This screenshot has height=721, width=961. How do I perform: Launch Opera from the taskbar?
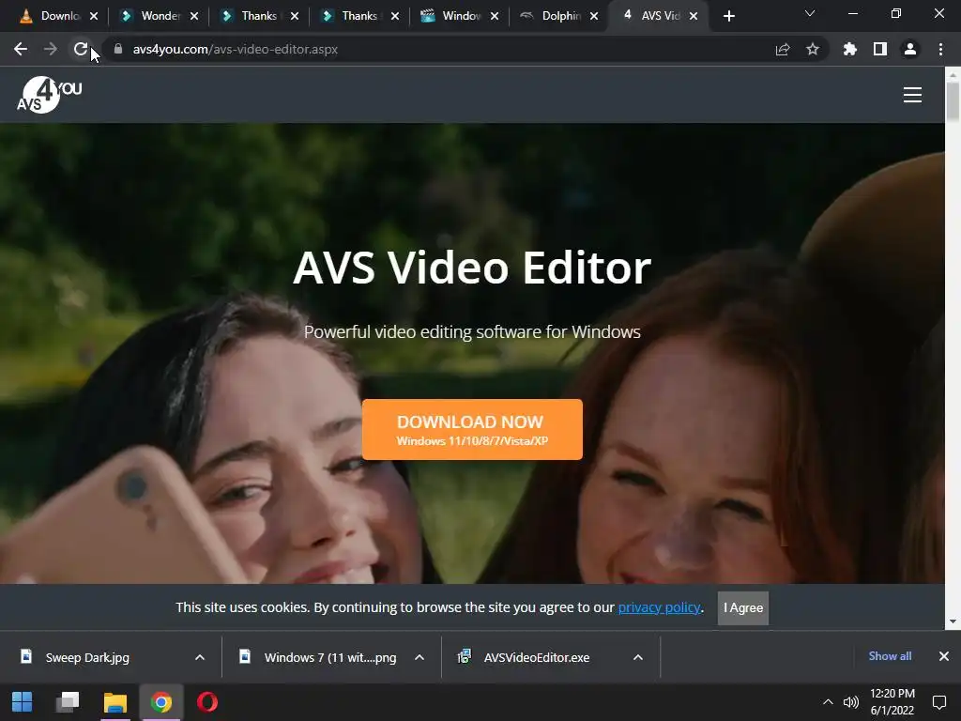(x=207, y=702)
